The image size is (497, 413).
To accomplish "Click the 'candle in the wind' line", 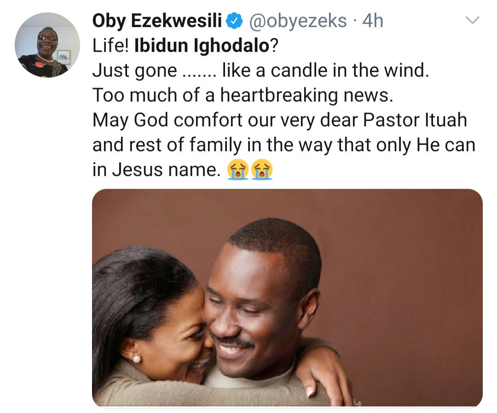I will (261, 70).
